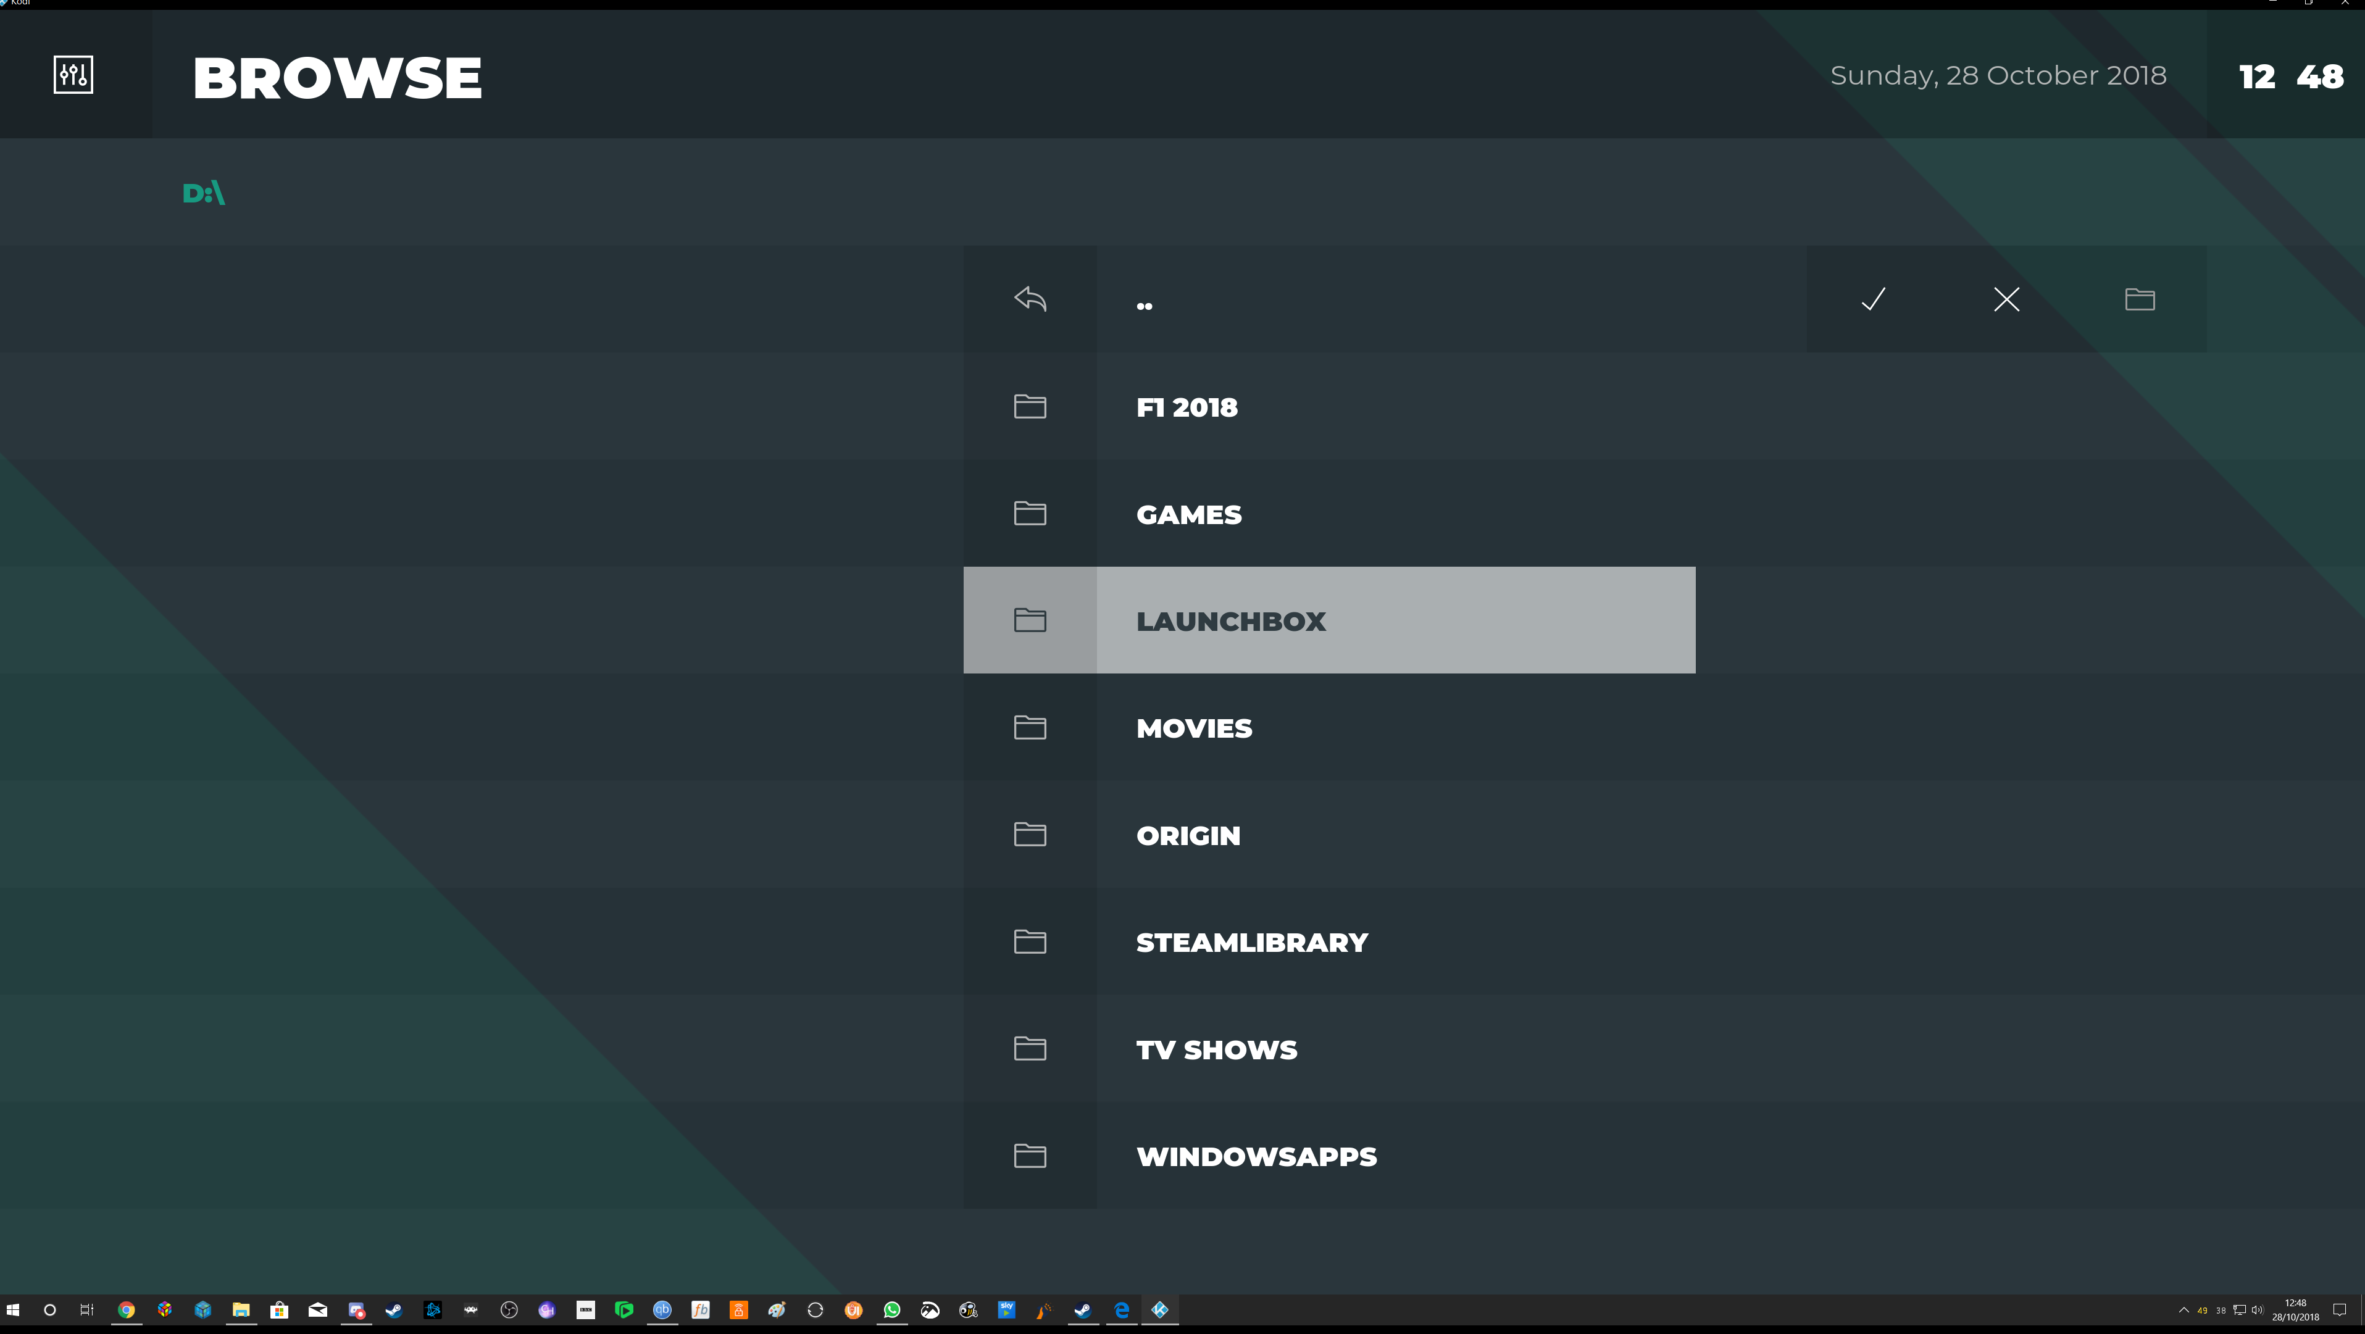The height and width of the screenshot is (1334, 2365).
Task: Click folder icon next to MOVIES
Action: click(1030, 728)
